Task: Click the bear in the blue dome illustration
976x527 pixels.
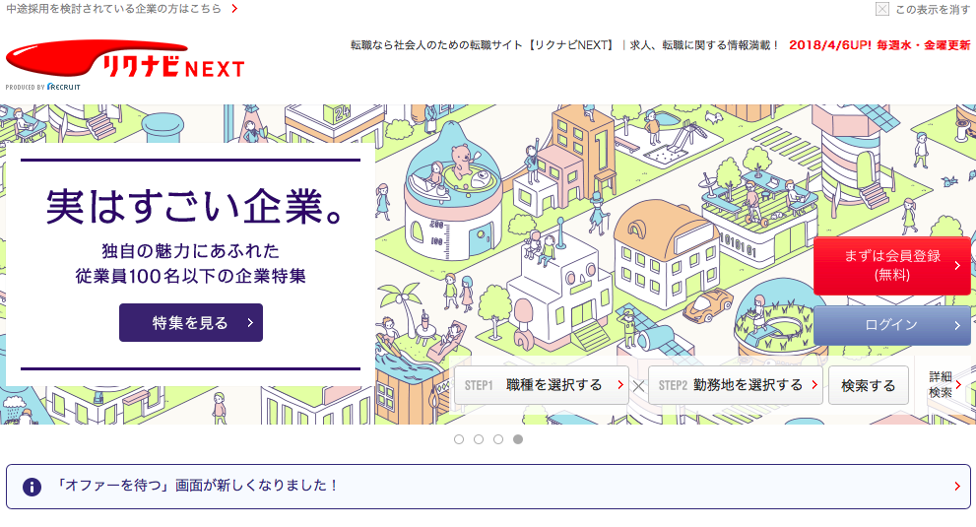Action: (x=462, y=162)
